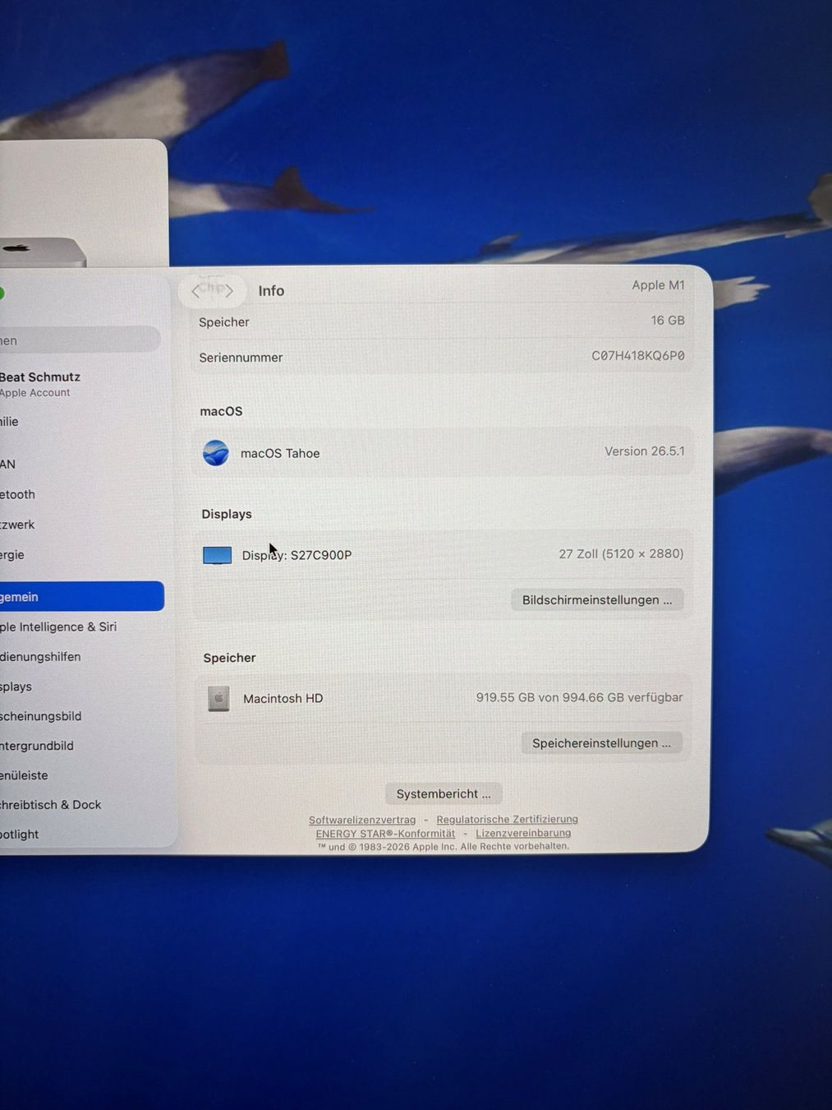
Task: Open ENERGY STAR-Konformität link
Action: (385, 833)
